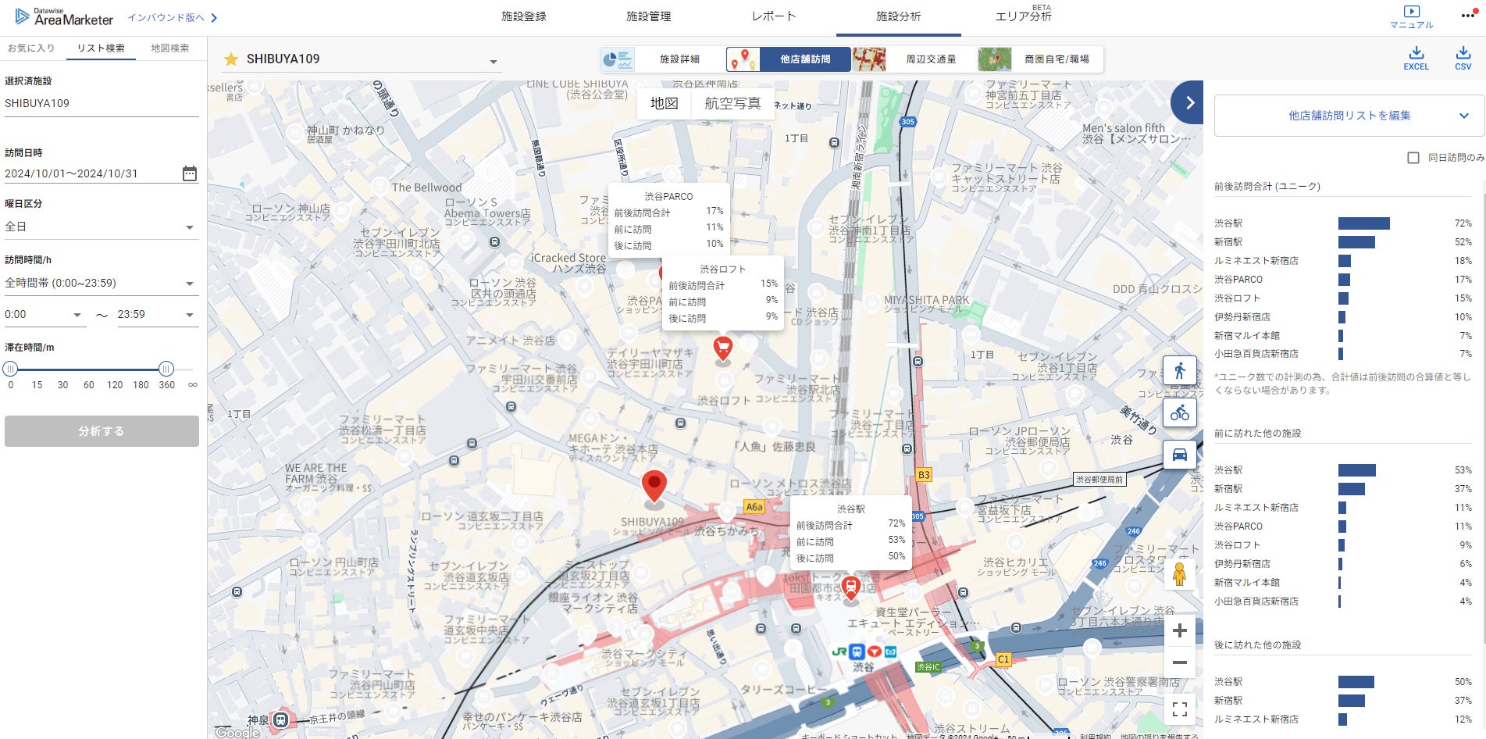Open the マニュアル video guide
This screenshot has height=739, width=1486.
(x=1411, y=17)
